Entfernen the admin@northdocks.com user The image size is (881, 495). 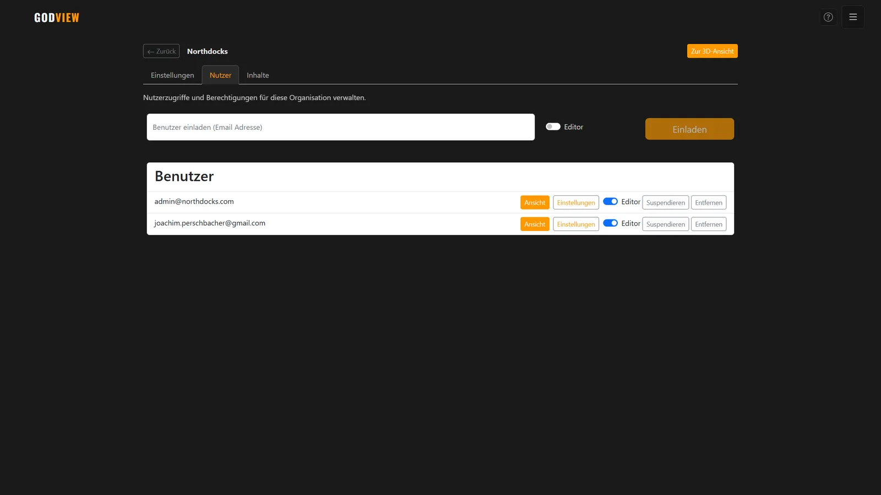709,202
